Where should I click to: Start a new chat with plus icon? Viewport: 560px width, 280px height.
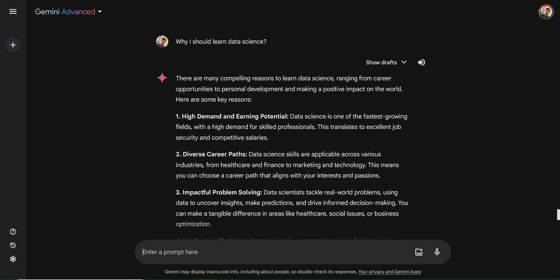coord(13,45)
